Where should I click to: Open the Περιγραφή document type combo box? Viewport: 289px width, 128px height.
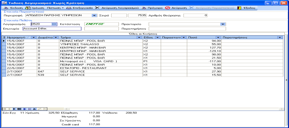(x=94, y=15)
